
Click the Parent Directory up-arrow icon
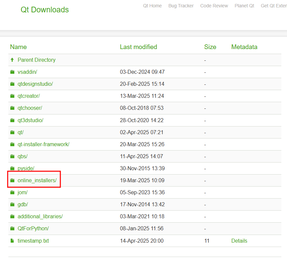click(12, 60)
